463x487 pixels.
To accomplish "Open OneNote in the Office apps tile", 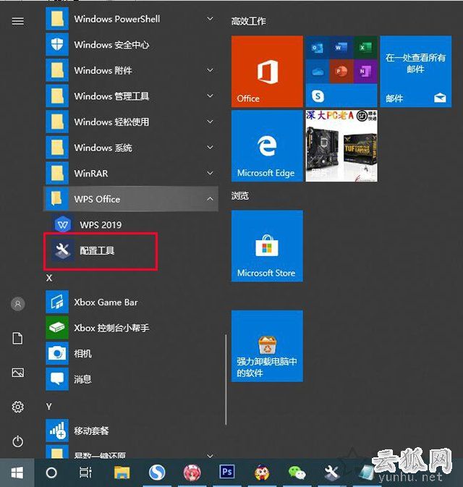I will point(365,72).
